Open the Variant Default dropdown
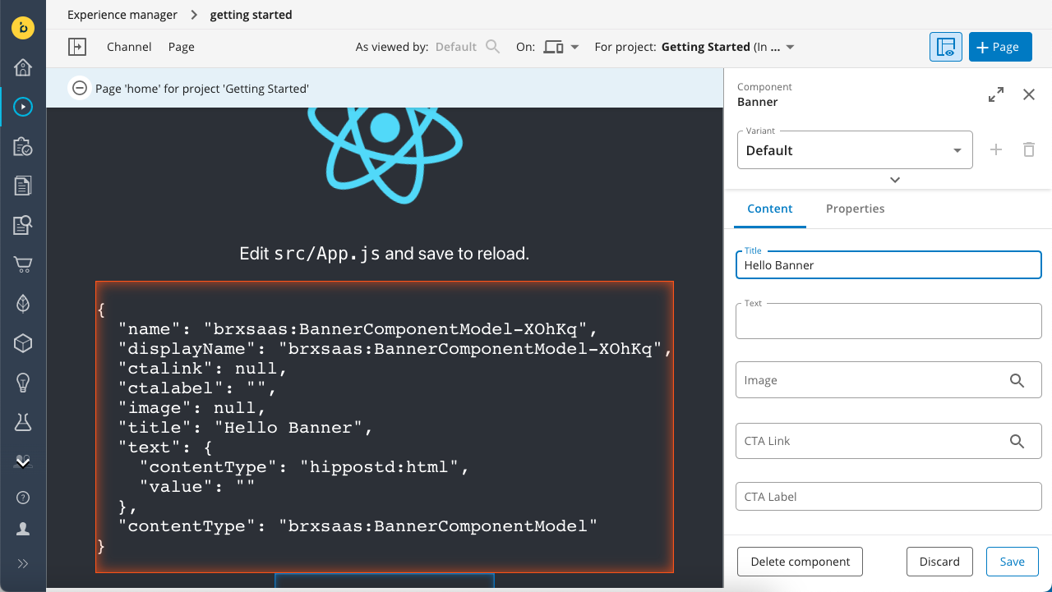This screenshot has width=1052, height=592. [x=855, y=150]
